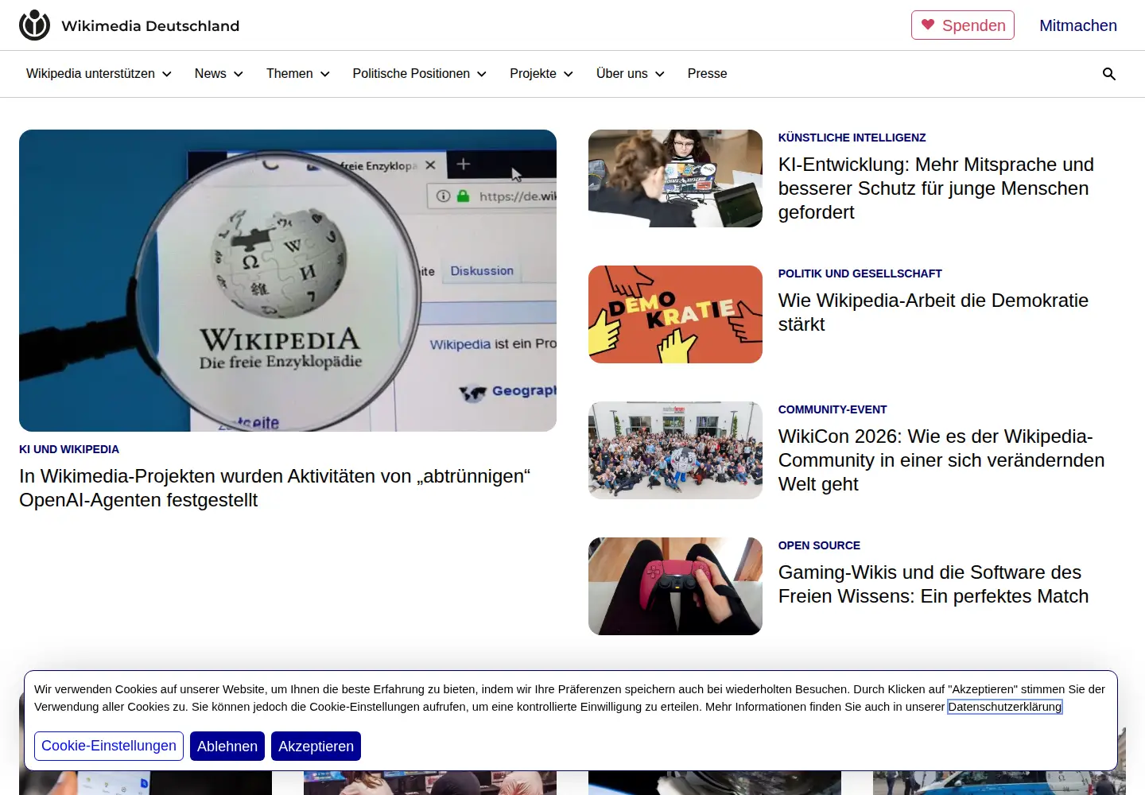Click the OPEN SOURCE category label
The height and width of the screenshot is (795, 1145).
click(819, 545)
